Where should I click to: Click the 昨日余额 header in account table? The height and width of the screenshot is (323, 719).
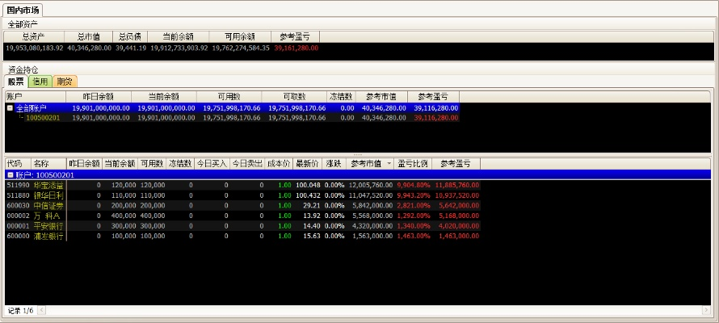(x=99, y=97)
